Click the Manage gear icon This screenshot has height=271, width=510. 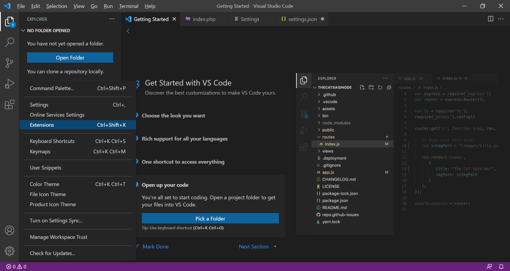[x=10, y=251]
